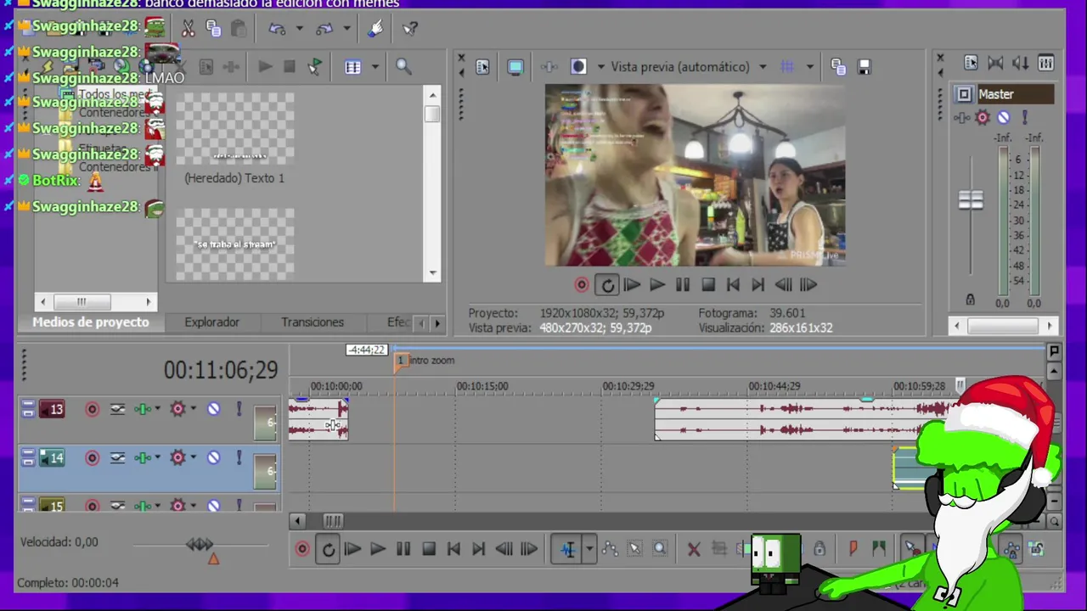Click the Copy icon in main toolbar
This screenshot has width=1087, height=611.
[213, 29]
